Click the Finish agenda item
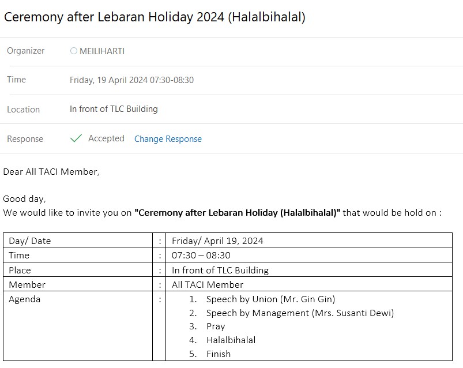 [x=219, y=354]
